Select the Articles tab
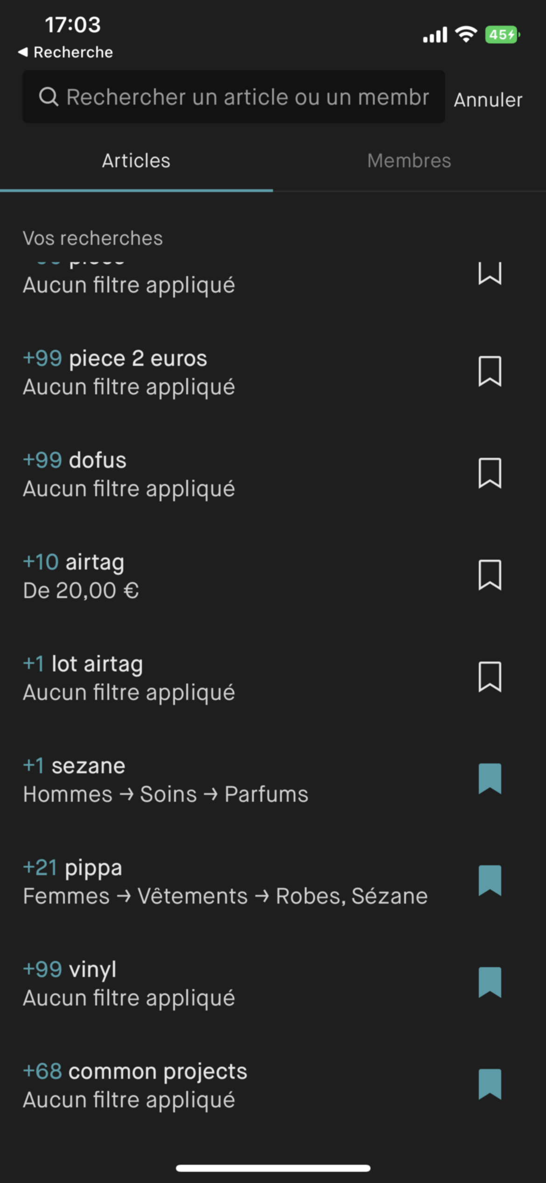 tap(136, 161)
